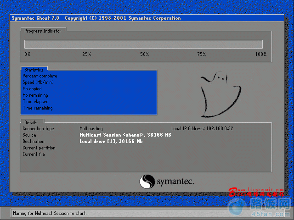Click the 50% progress marker
Viewport: 294px width, 220px height.
pos(145,54)
